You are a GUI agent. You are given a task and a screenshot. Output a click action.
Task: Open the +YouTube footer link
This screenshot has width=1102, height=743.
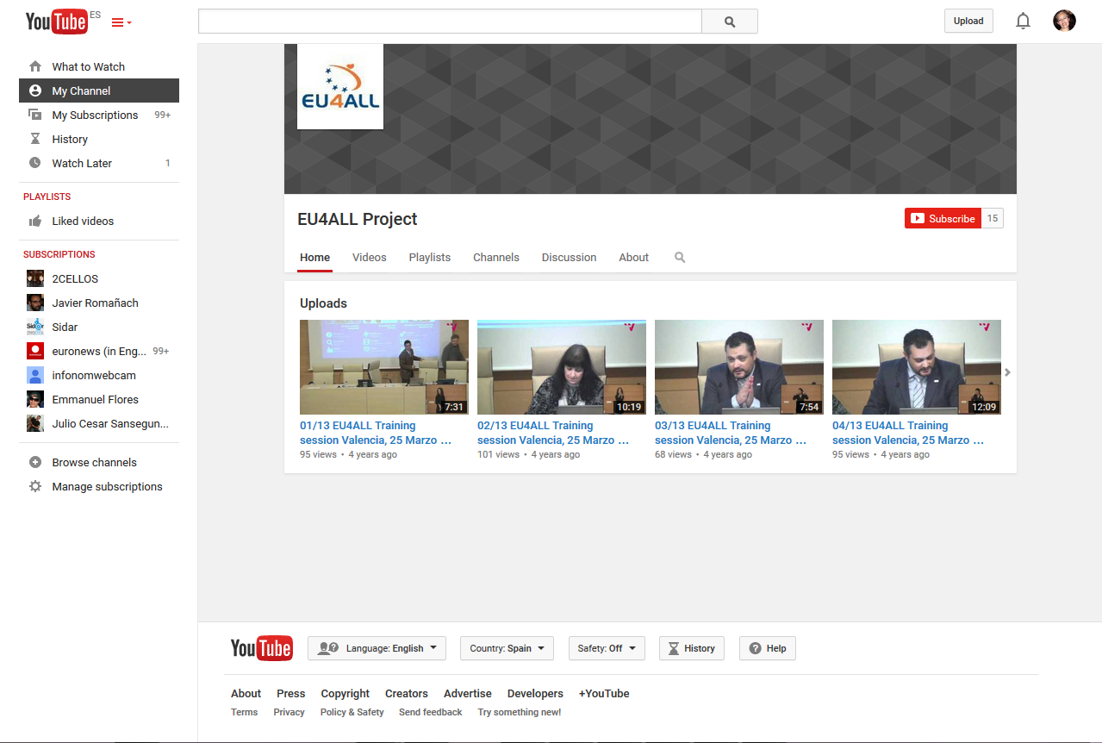point(604,693)
